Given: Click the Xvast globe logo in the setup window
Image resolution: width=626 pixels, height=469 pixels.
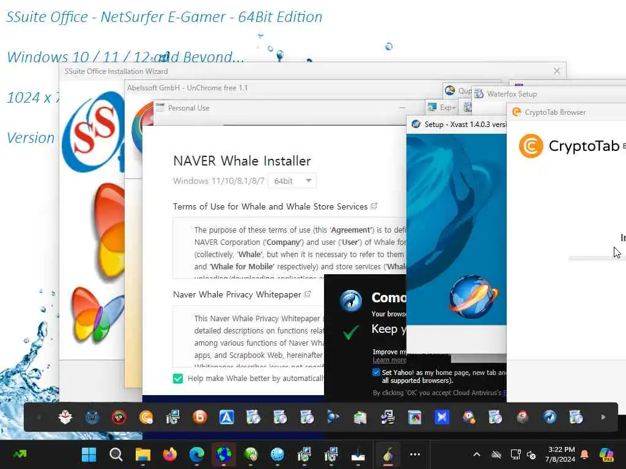Looking at the screenshot, I should pos(473,296).
